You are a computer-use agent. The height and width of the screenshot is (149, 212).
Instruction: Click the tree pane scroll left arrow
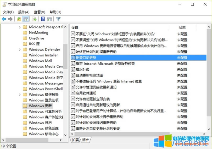tap(3, 140)
